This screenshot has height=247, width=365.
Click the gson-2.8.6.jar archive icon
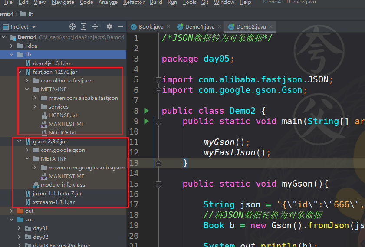coord(28,142)
